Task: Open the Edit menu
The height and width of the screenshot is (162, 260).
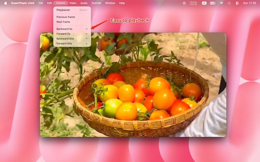Action: pyautogui.click(x=49, y=3)
